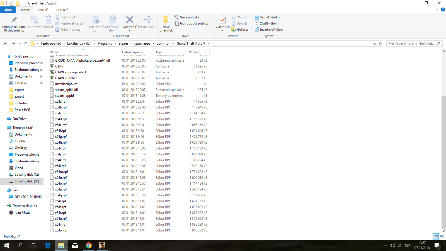This screenshot has height=251, width=446.
Task: Click Invertovať výber in ribbon
Action: click(269, 30)
